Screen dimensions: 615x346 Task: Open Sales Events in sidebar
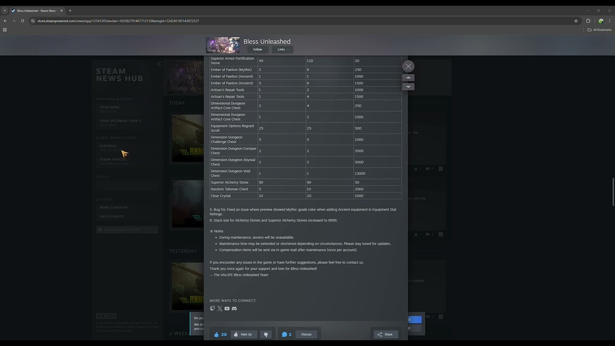[x=111, y=216]
